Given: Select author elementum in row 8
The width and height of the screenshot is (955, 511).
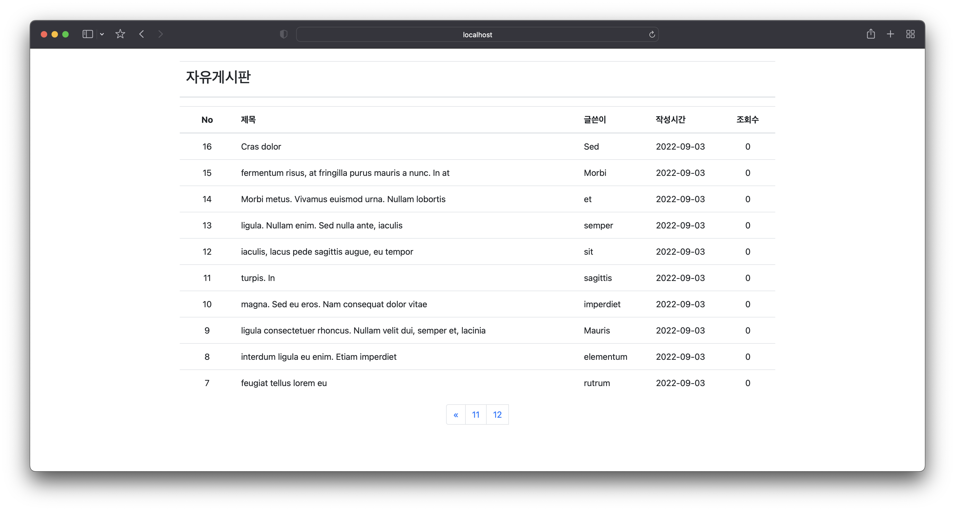Looking at the screenshot, I should coord(605,357).
